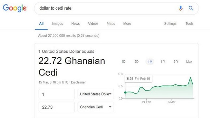Select the 1 Y chart range
The height and width of the screenshot is (118, 210).
163,62
